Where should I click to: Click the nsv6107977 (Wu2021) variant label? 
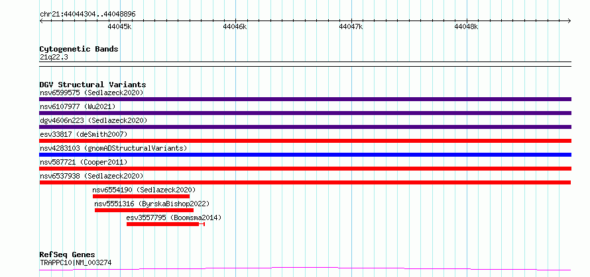tap(78, 106)
